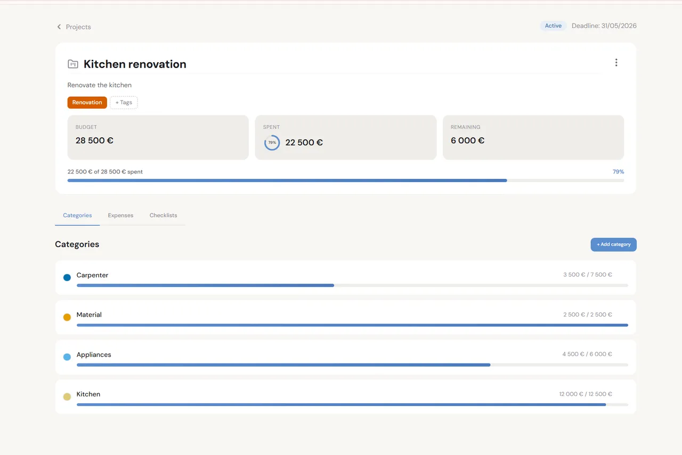Screen dimensions: 682x455
Task: Click the Material category orange dot
Action: 67,317
